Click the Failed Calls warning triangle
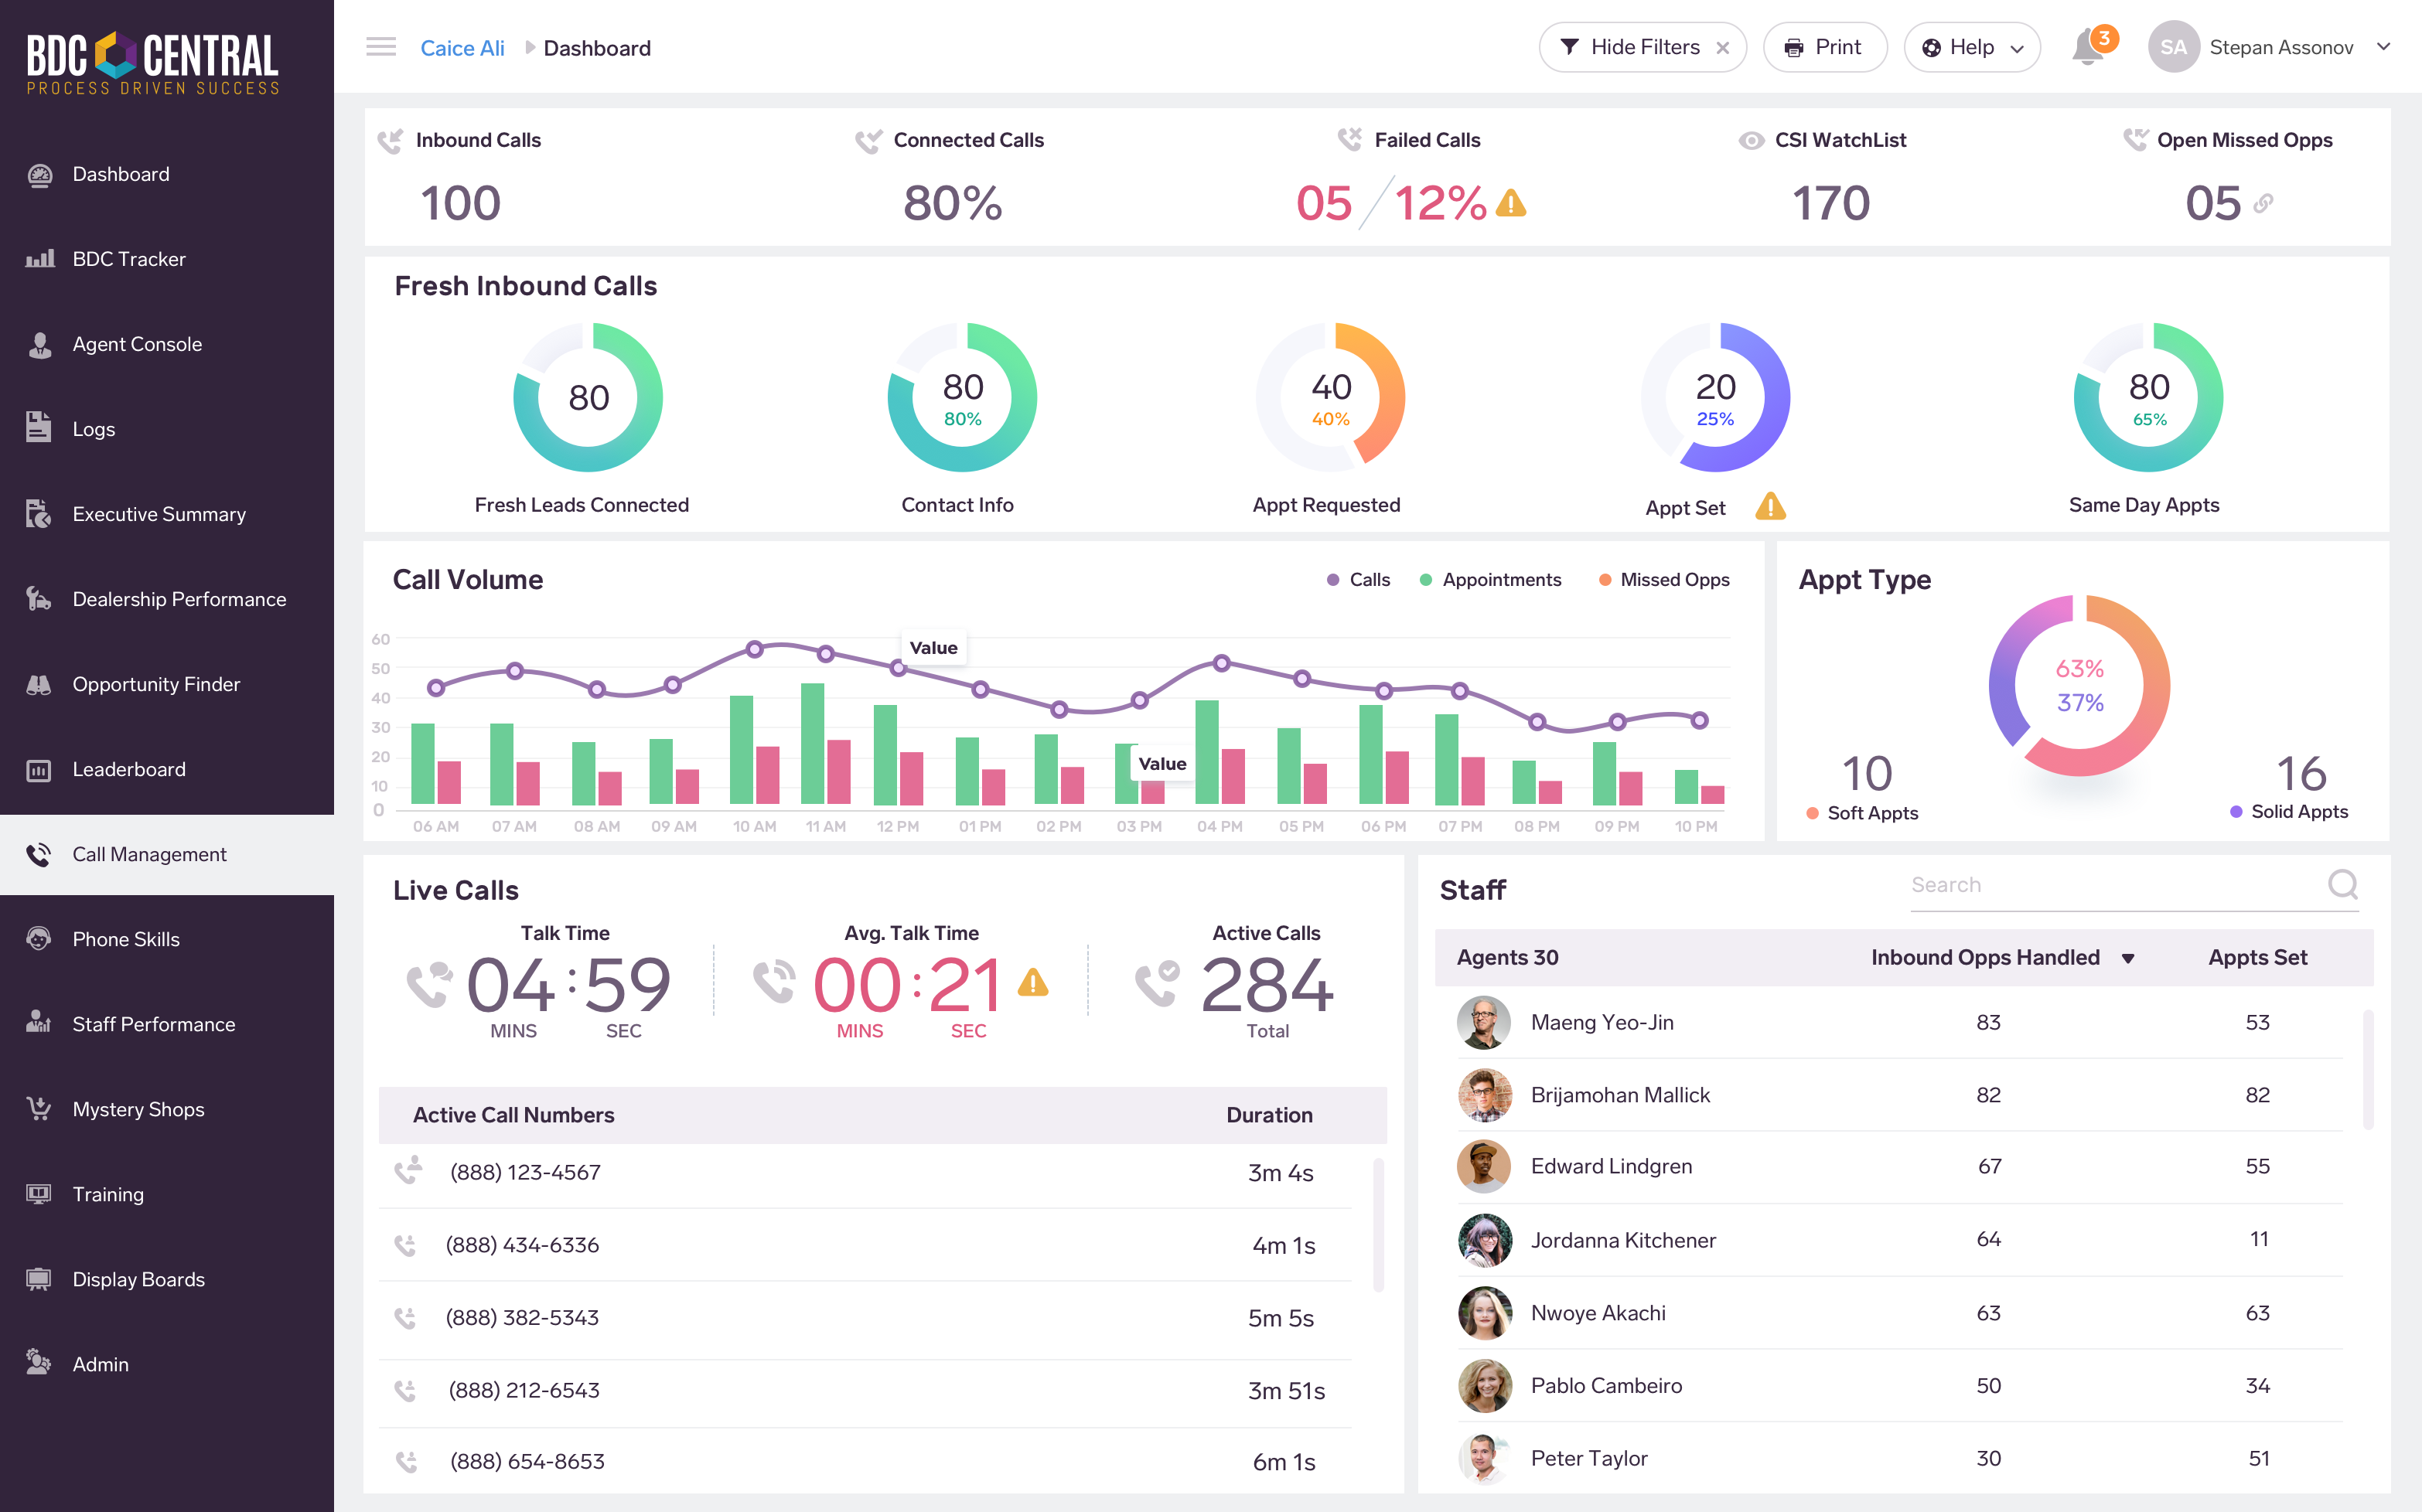2422x1512 pixels. 1510,204
